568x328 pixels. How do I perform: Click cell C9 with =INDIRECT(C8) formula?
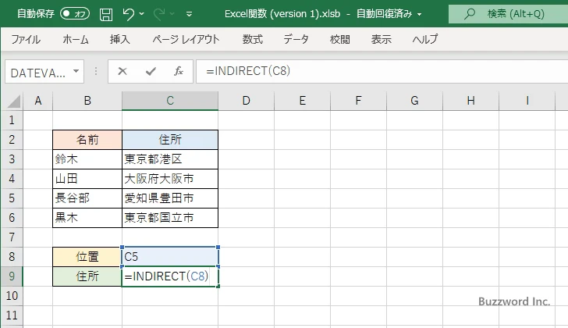coord(170,276)
